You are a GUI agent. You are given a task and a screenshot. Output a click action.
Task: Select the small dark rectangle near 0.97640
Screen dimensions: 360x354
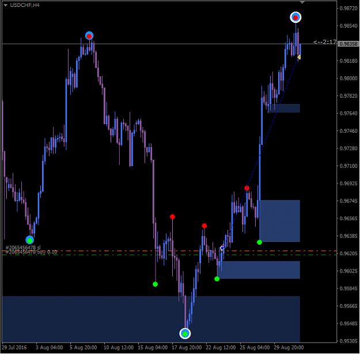284,109
